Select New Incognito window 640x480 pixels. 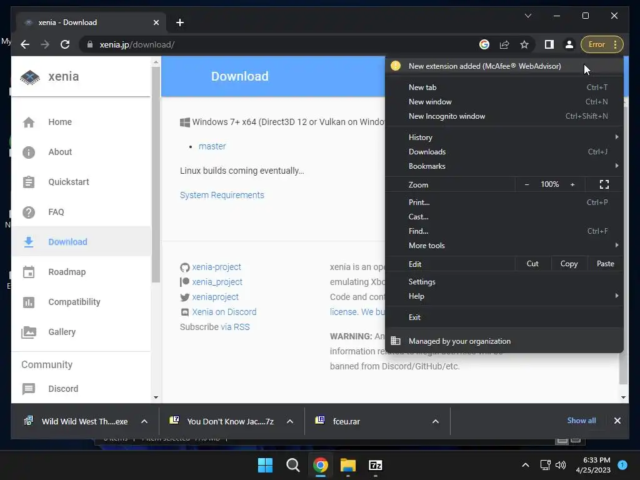pos(504,116)
